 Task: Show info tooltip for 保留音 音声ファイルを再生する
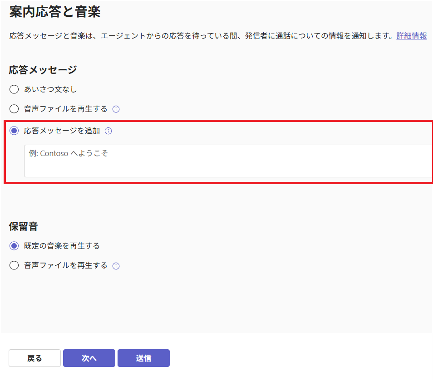pos(116,266)
